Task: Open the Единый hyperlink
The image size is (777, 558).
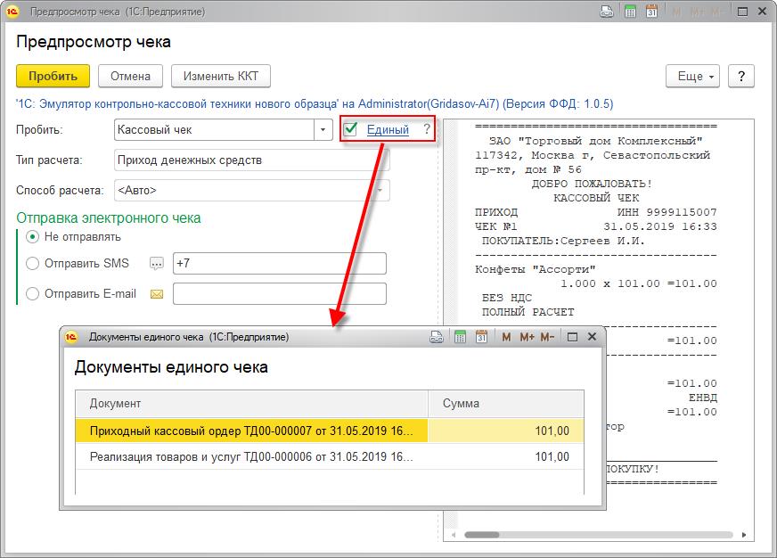Action: pos(388,130)
